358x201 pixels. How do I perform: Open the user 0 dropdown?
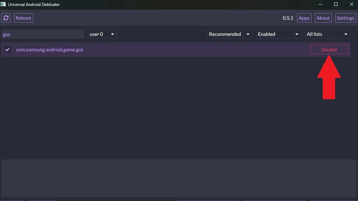[x=102, y=34]
